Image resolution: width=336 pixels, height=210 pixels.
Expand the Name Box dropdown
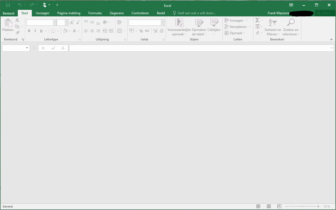click(x=27, y=48)
